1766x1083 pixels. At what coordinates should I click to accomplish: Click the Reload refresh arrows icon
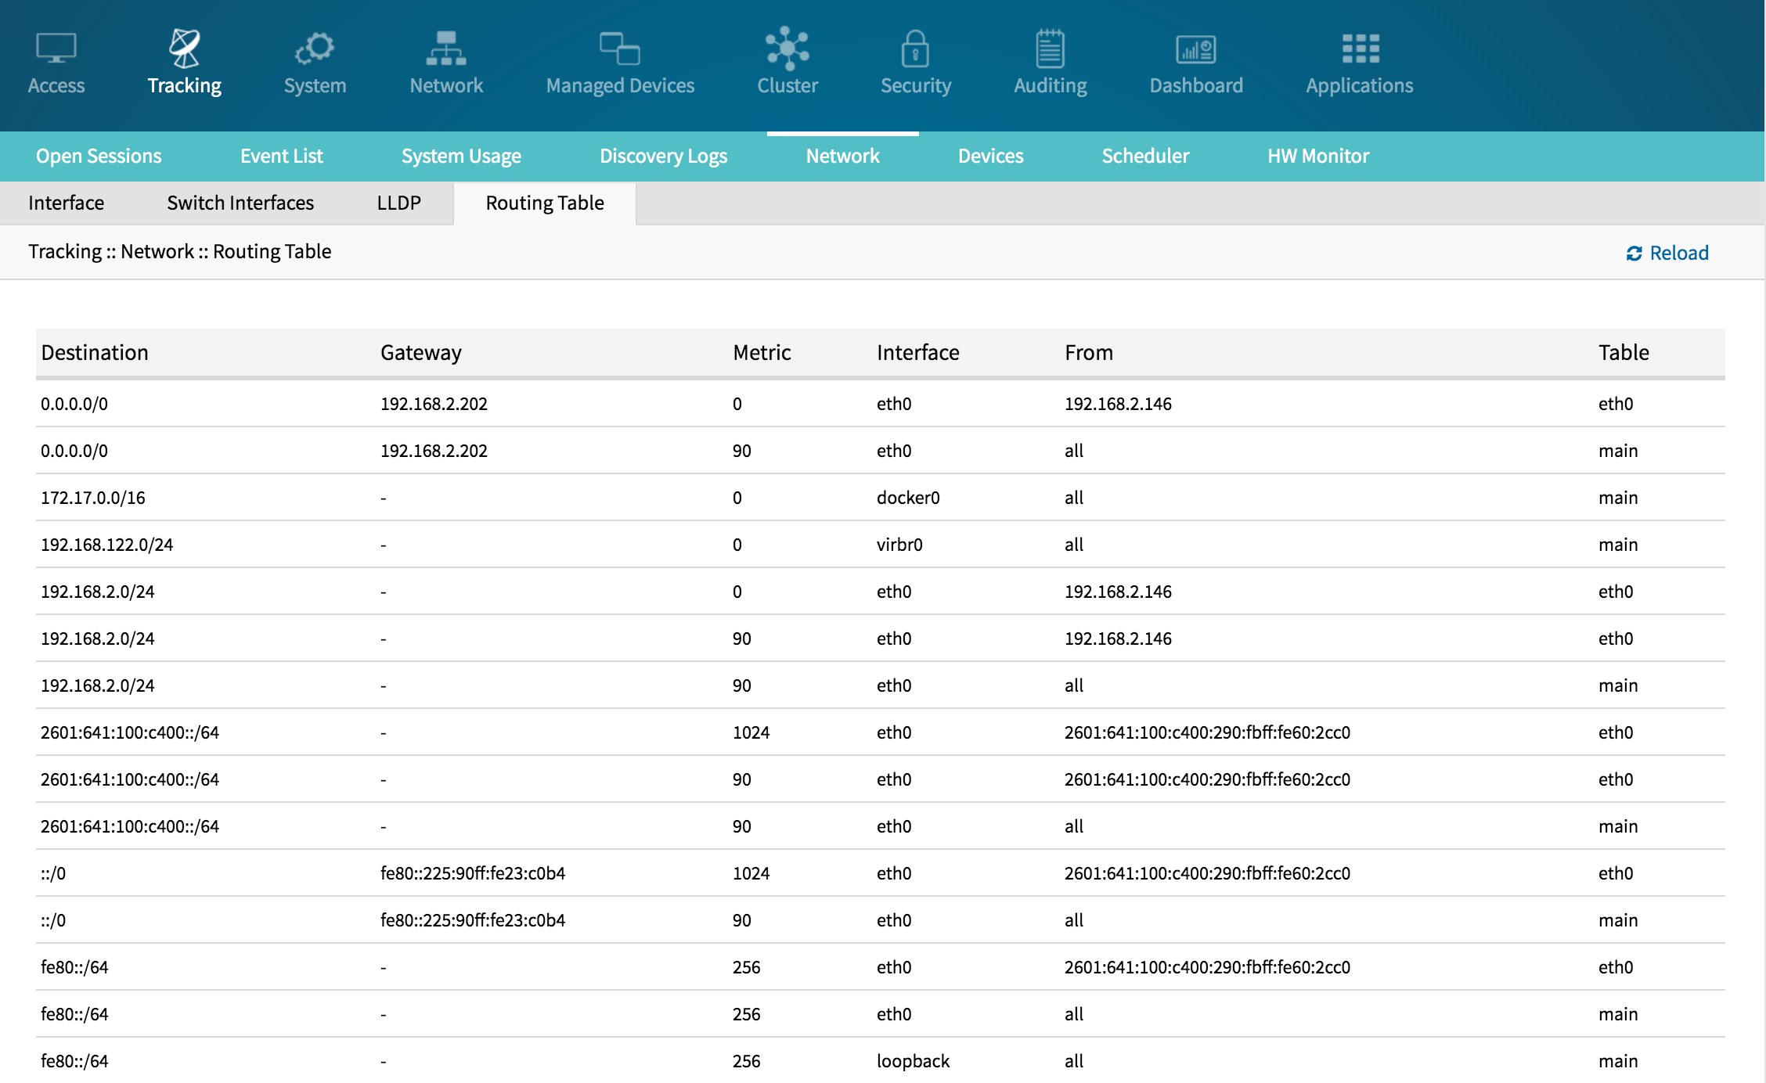coord(1634,254)
